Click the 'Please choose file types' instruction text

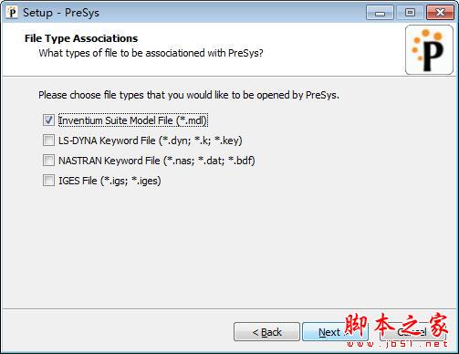[x=189, y=95]
